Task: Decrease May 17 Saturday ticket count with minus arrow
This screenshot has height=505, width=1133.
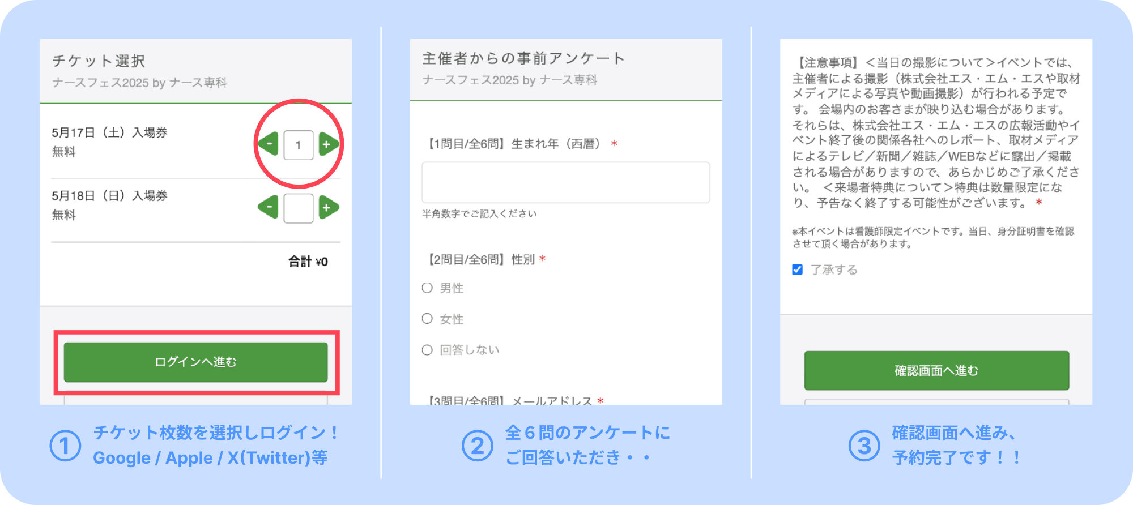Action: pyautogui.click(x=269, y=144)
